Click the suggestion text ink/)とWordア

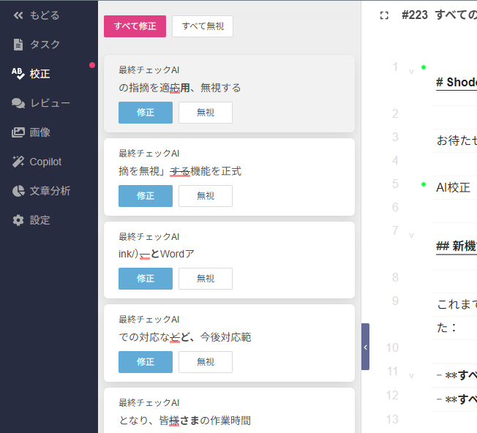tap(157, 254)
